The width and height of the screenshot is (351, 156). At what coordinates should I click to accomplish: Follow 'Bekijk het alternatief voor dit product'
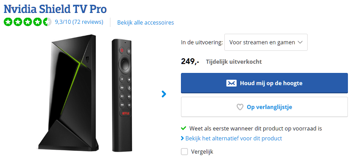pos(234,138)
